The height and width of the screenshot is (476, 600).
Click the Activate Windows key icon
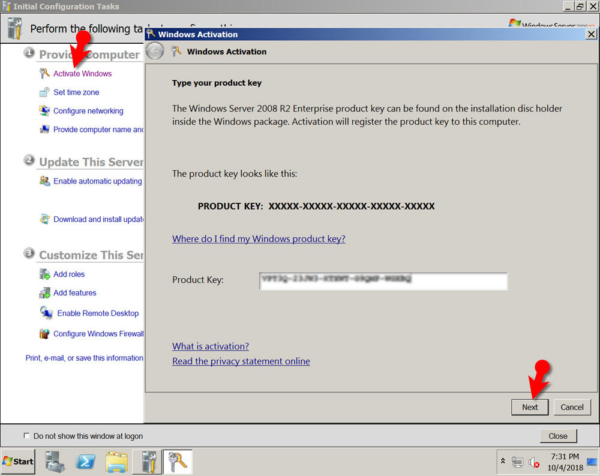[44, 73]
